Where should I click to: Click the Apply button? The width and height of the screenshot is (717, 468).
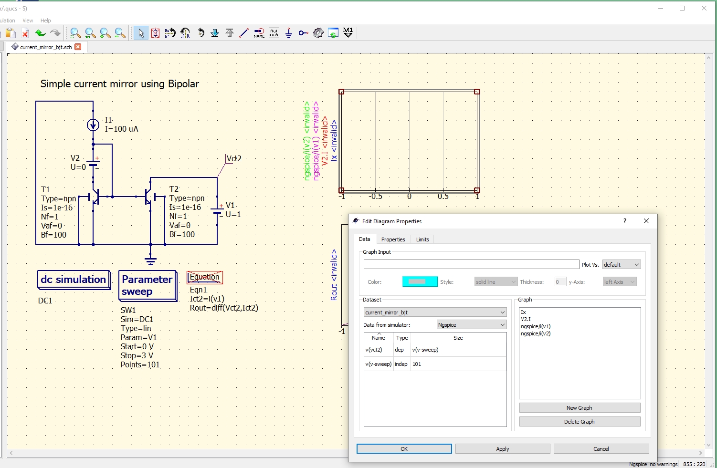(503, 449)
